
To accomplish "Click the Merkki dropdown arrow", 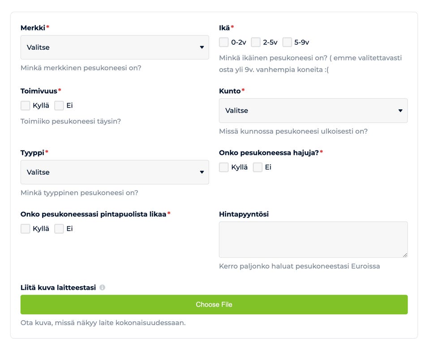I will [202, 47].
